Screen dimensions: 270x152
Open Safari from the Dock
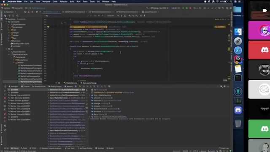238,50
